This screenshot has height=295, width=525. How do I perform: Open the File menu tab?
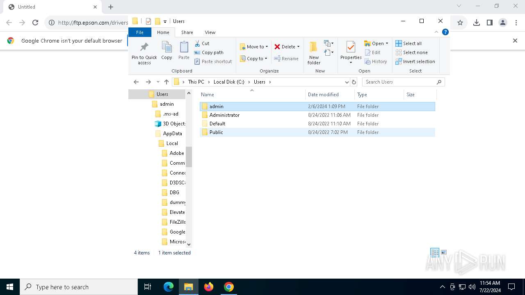(140, 32)
